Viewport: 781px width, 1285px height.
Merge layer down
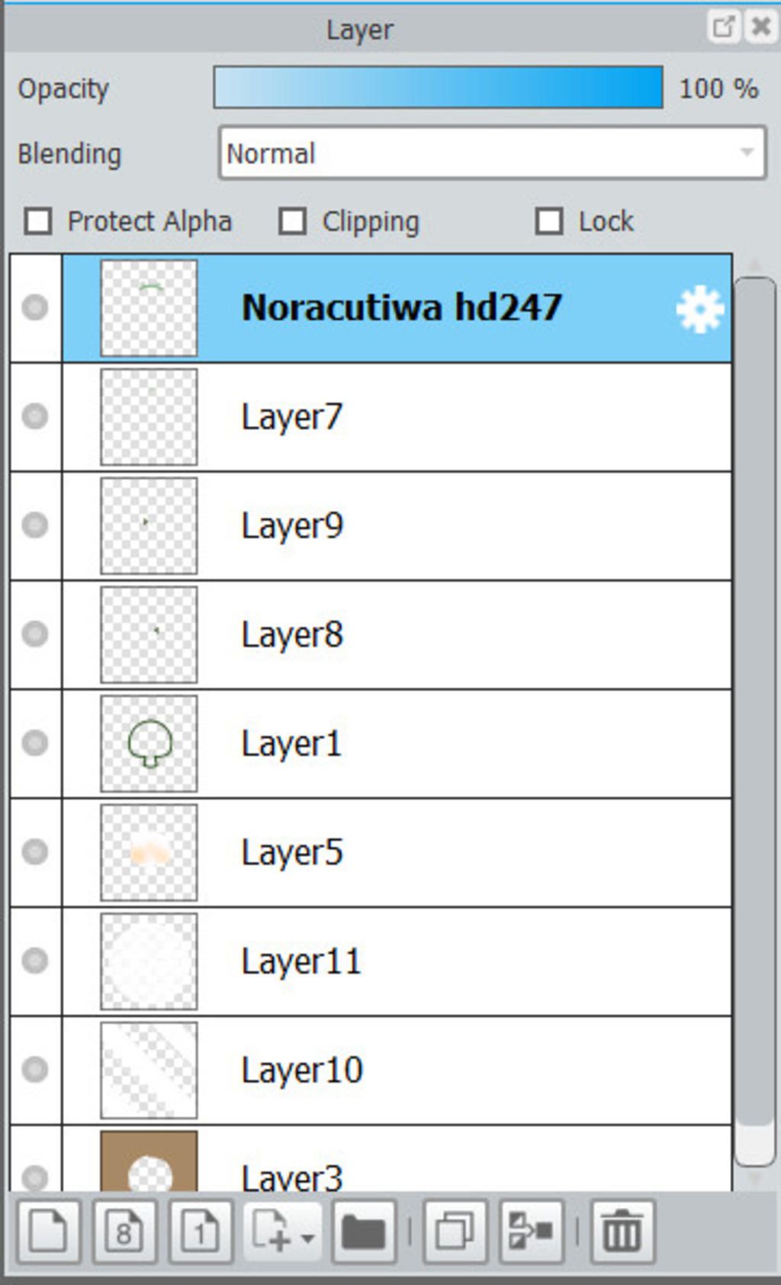(531, 1231)
